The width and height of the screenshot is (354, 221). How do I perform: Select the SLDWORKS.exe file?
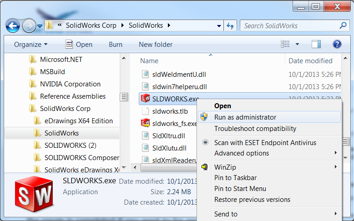pyautogui.click(x=176, y=99)
